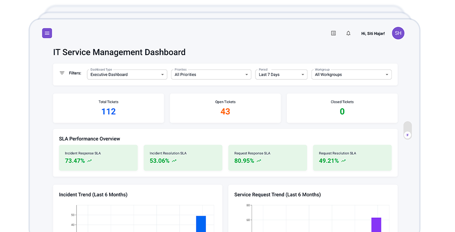The width and height of the screenshot is (455, 232).
Task: Click the purple bar in Service Request Trend chart
Action: (x=376, y=225)
